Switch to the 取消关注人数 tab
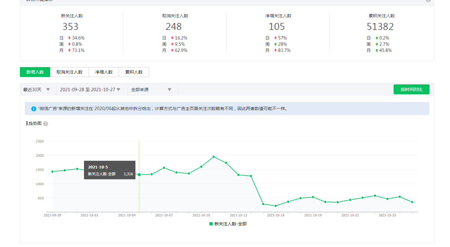The height and width of the screenshot is (247, 450). [x=69, y=72]
